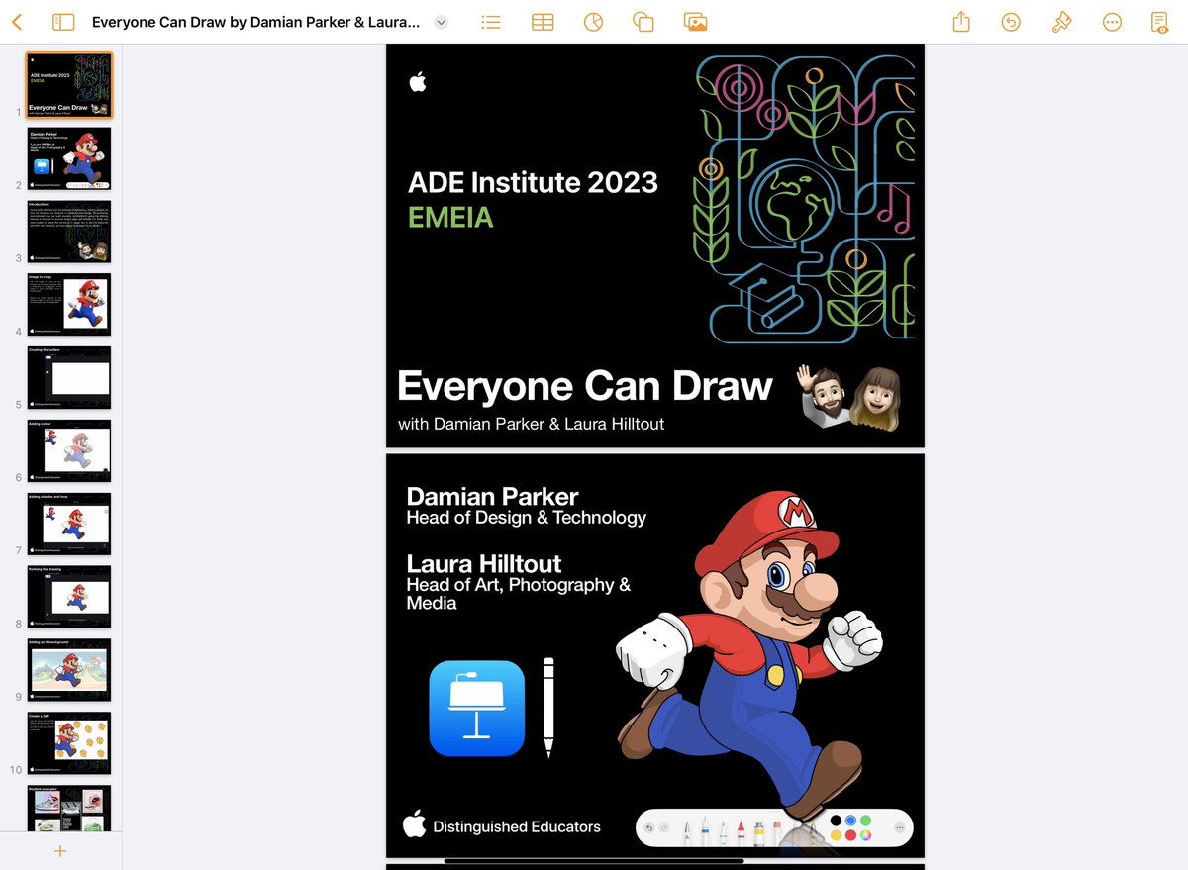Select thumbnail 8 Refining the drawing
The width and height of the screenshot is (1188, 870).
68,598
